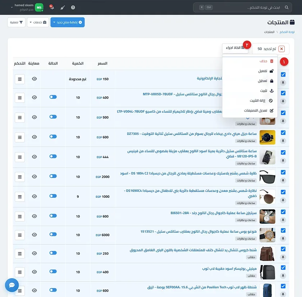Preview the DZ7305 diesel watch via eye icon

pos(35,137)
